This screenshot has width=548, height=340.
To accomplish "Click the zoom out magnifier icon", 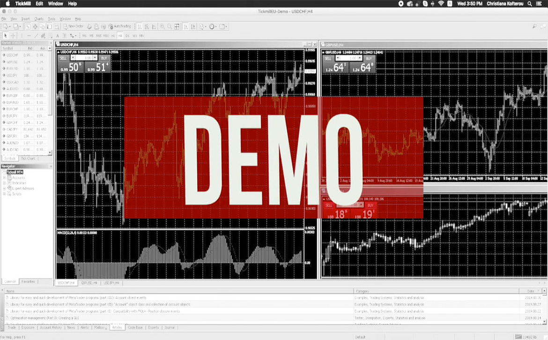I will tap(169, 27).
